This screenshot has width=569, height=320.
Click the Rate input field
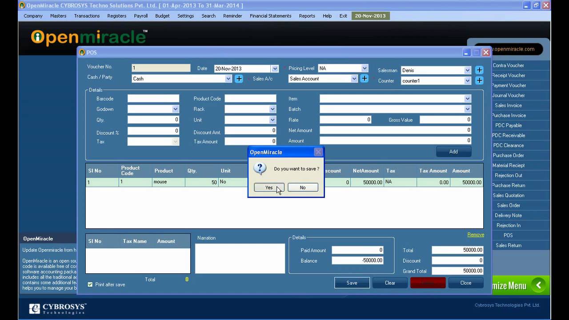click(x=345, y=120)
